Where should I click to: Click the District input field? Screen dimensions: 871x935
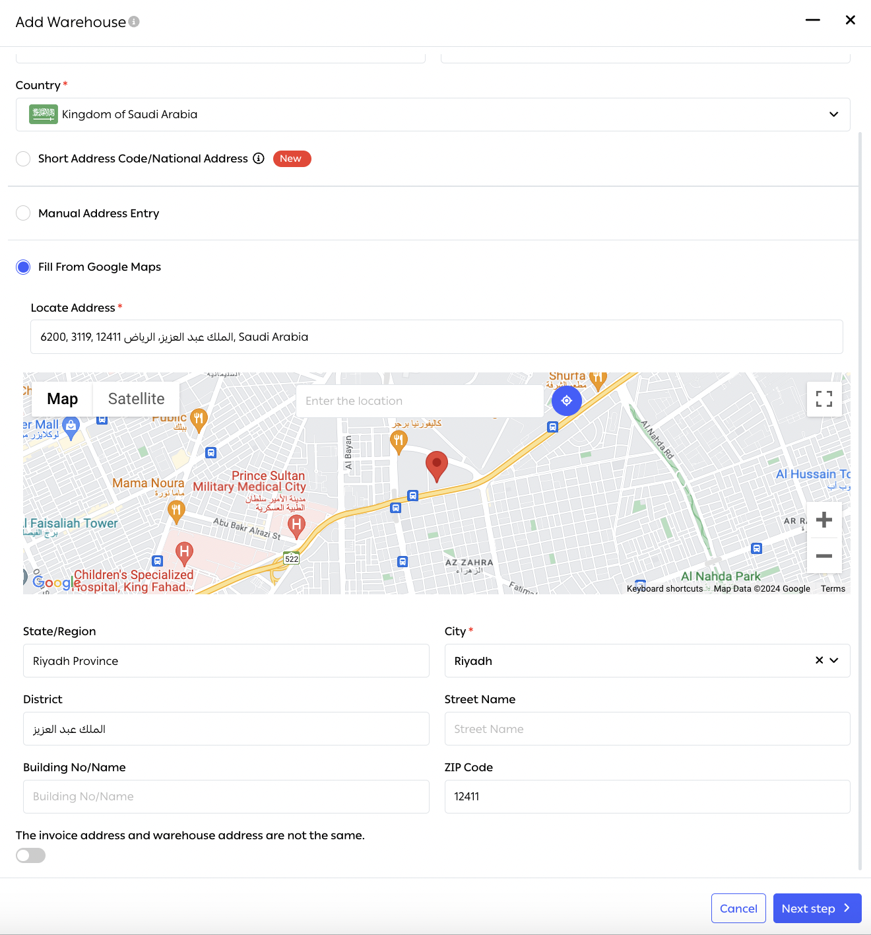tap(226, 729)
